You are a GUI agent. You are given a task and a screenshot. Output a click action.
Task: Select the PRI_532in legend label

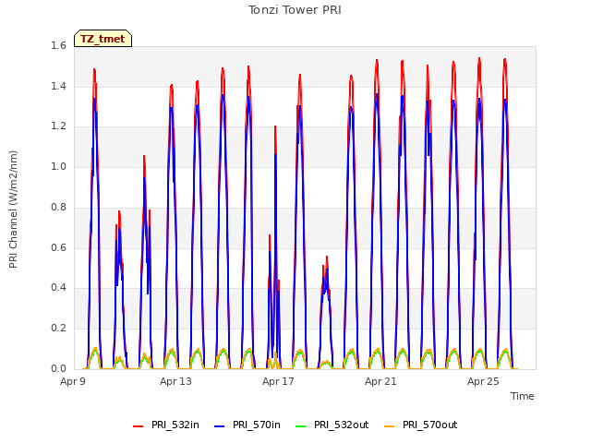pos(175,425)
